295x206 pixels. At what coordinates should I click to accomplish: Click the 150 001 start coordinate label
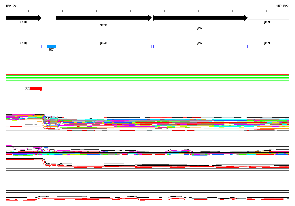(12, 6)
